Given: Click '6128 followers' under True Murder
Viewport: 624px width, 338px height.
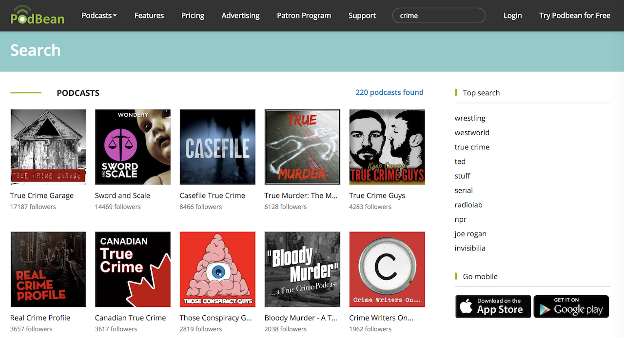Looking at the screenshot, I should tap(285, 207).
